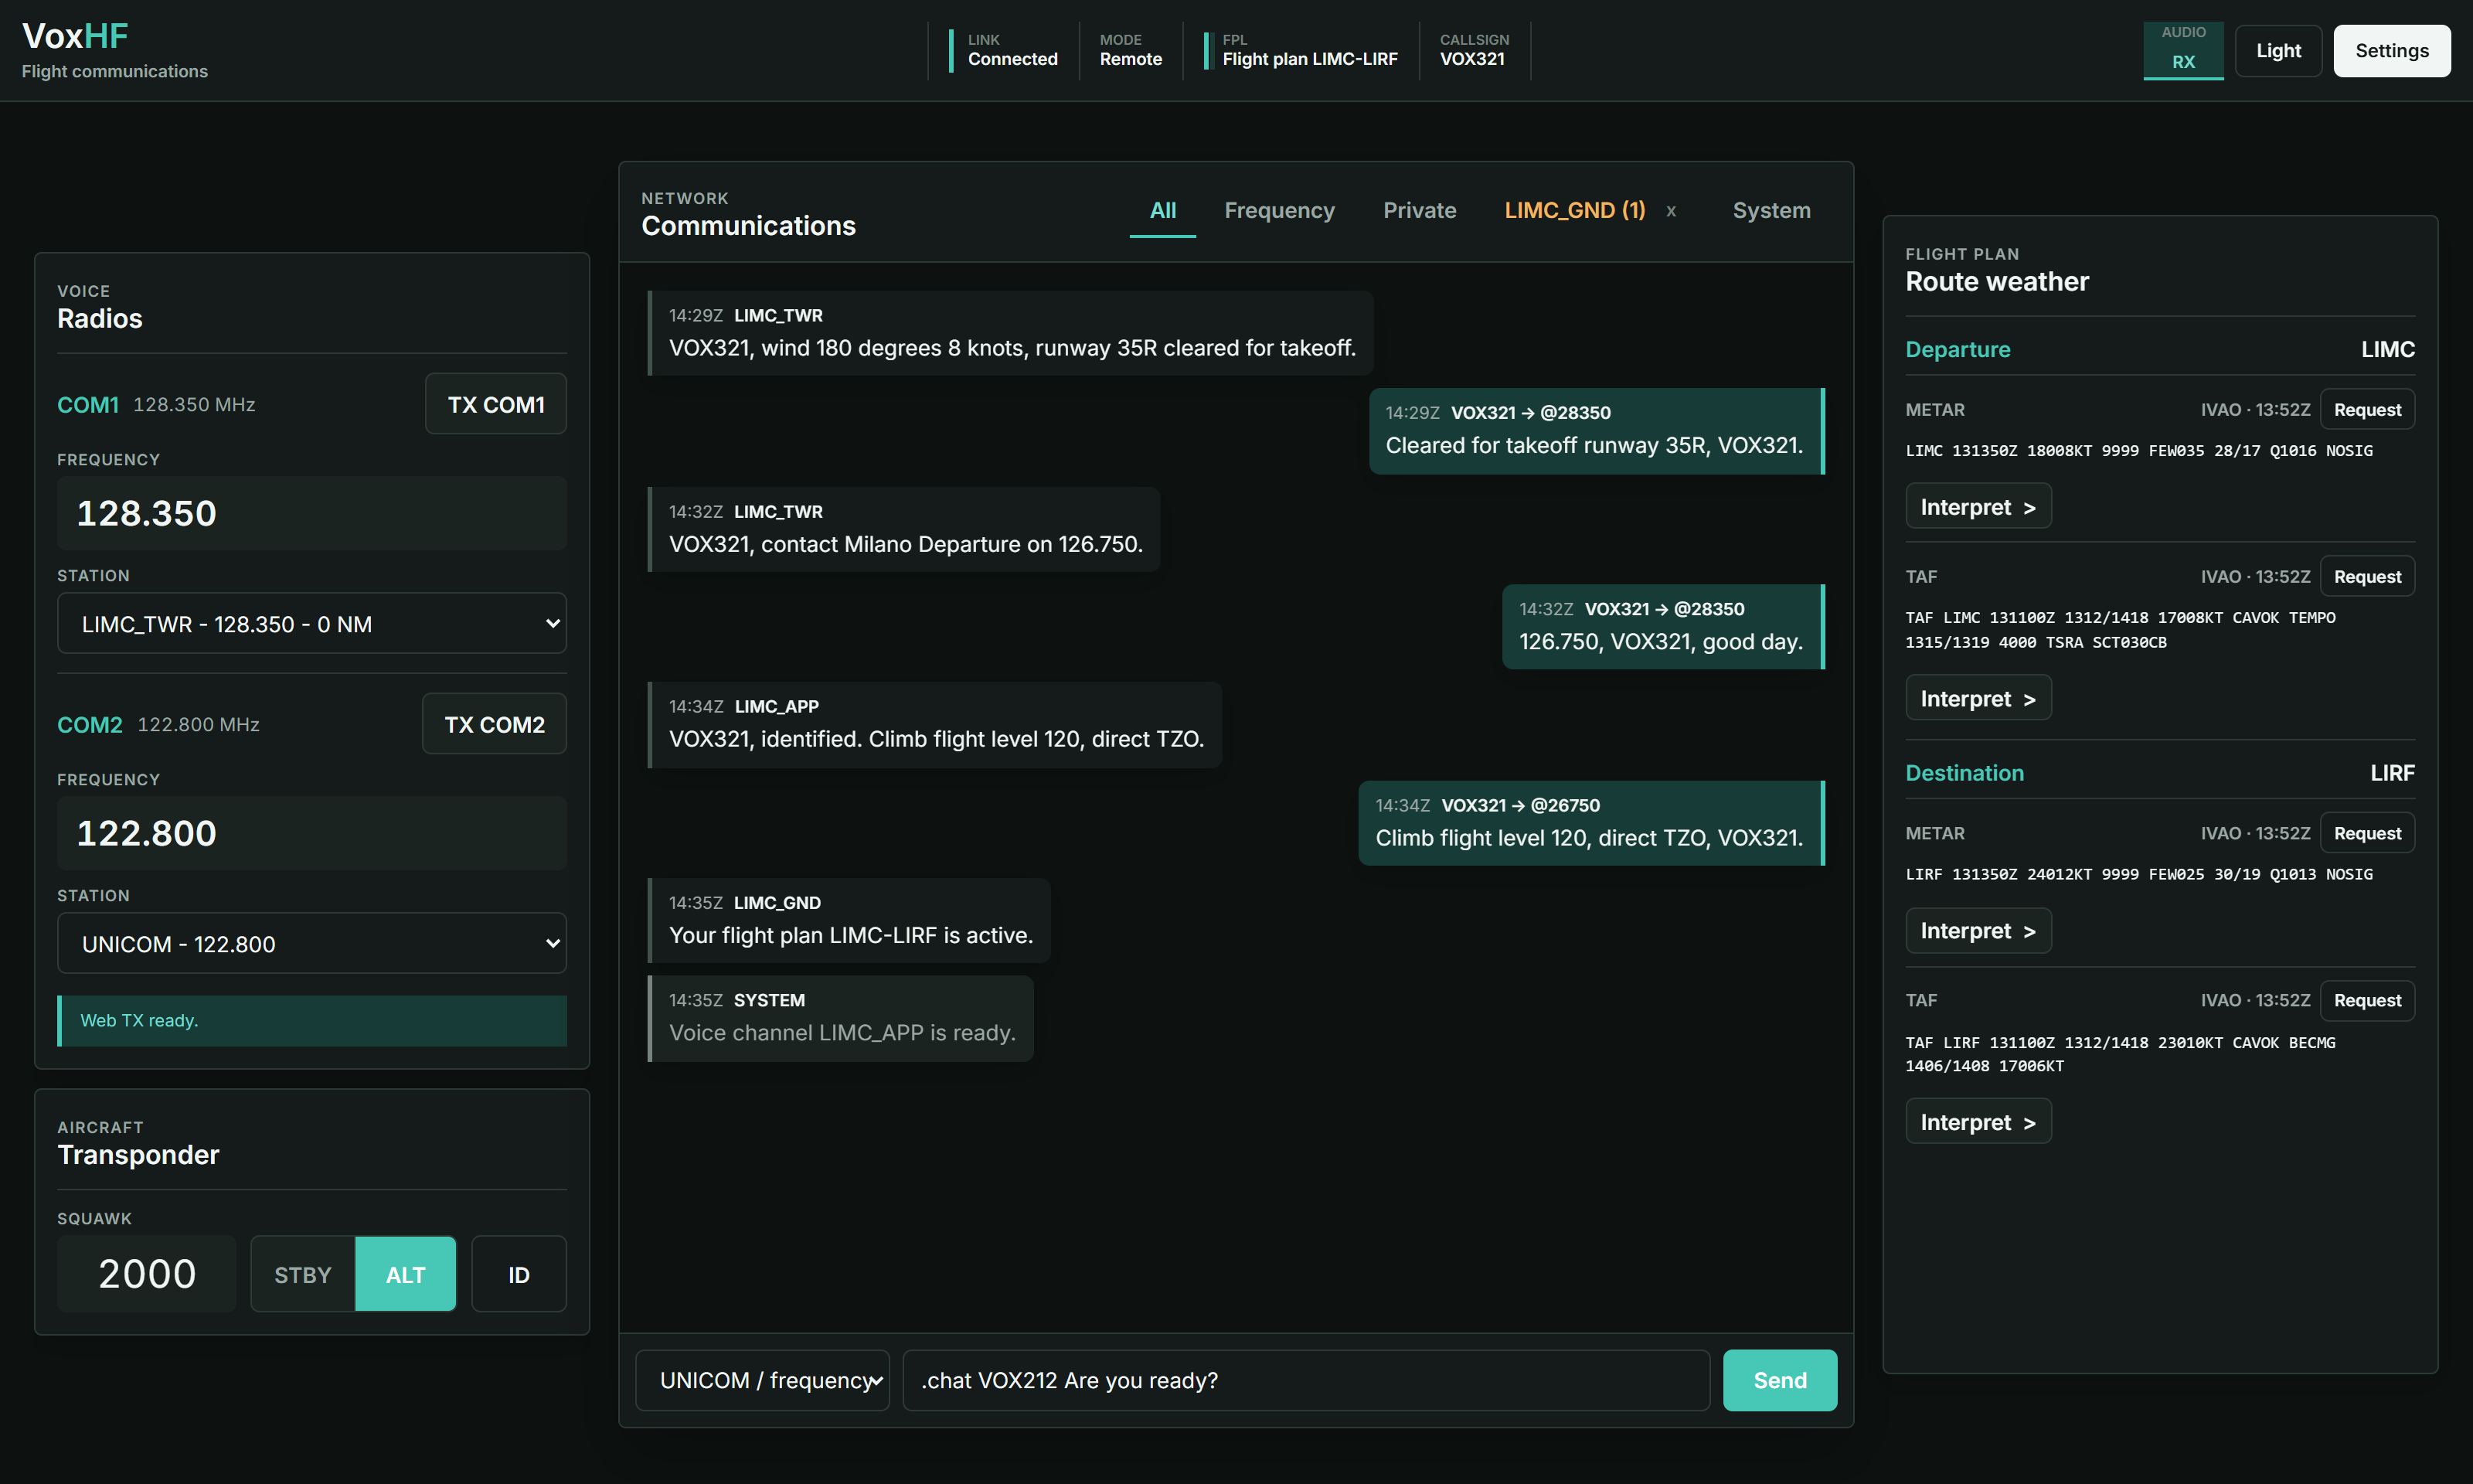This screenshot has height=1484, width=2473.
Task: Select the 'identified. Climb flight level 120' LIMC_APP message
Action: click(x=934, y=724)
